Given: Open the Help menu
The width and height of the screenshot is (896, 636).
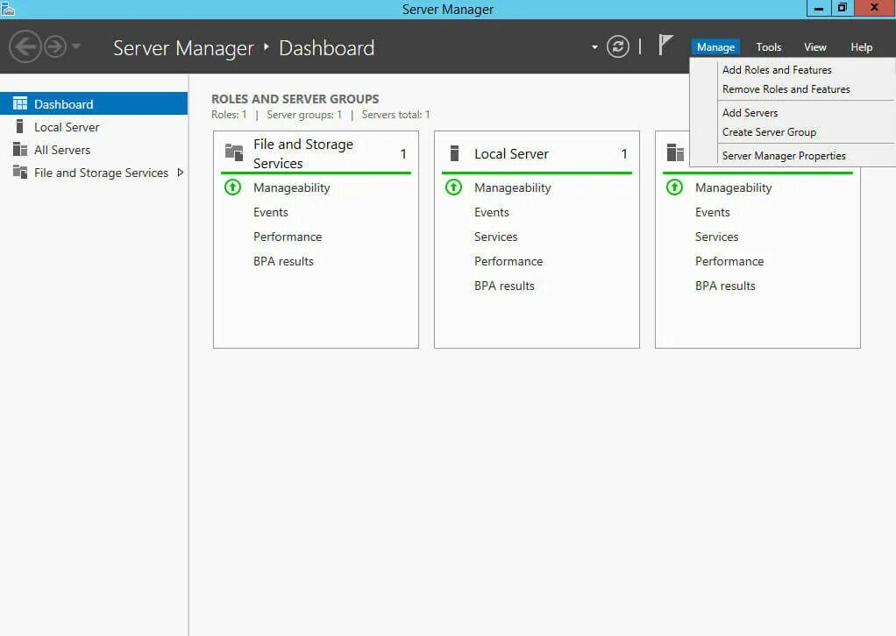Looking at the screenshot, I should pos(861,47).
